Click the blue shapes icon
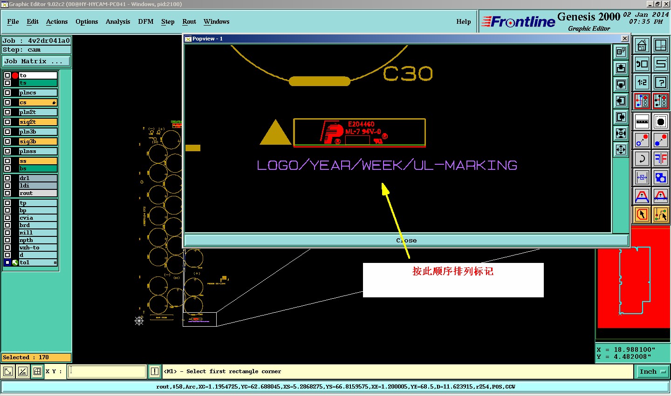The height and width of the screenshot is (396, 671). [661, 177]
